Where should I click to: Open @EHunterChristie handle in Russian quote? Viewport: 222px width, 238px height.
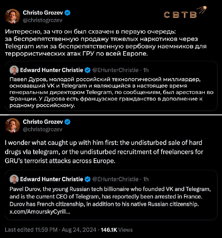[115, 70]
